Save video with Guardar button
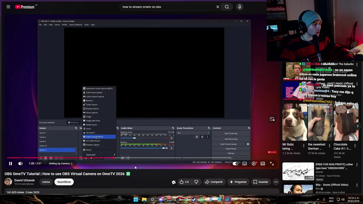 coord(261,182)
